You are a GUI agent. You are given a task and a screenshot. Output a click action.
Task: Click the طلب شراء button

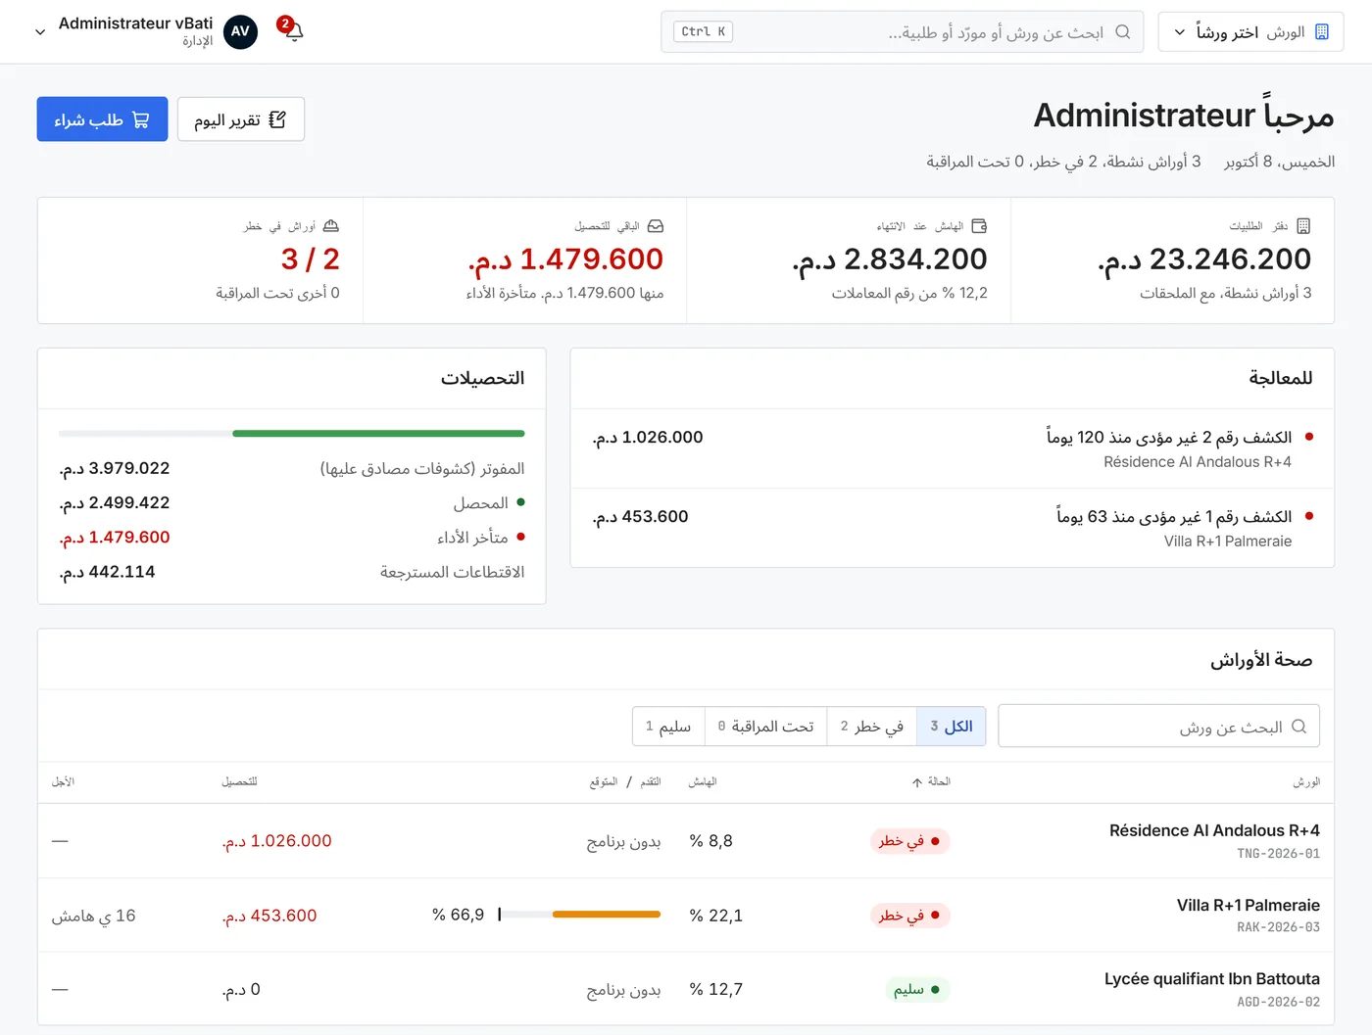coord(103,119)
